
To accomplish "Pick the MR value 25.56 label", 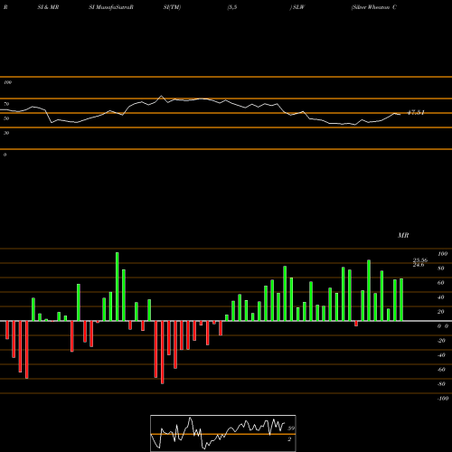I will click(420, 260).
